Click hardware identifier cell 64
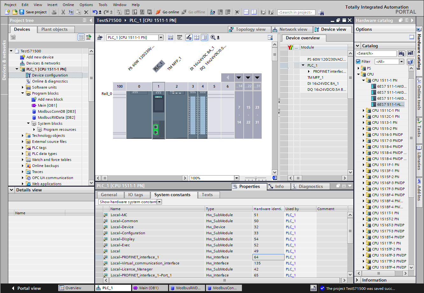 click(268, 257)
